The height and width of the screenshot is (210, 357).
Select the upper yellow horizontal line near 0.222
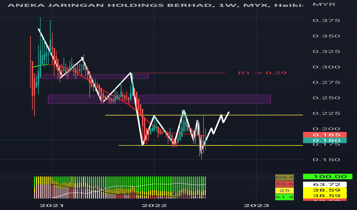pos(204,115)
